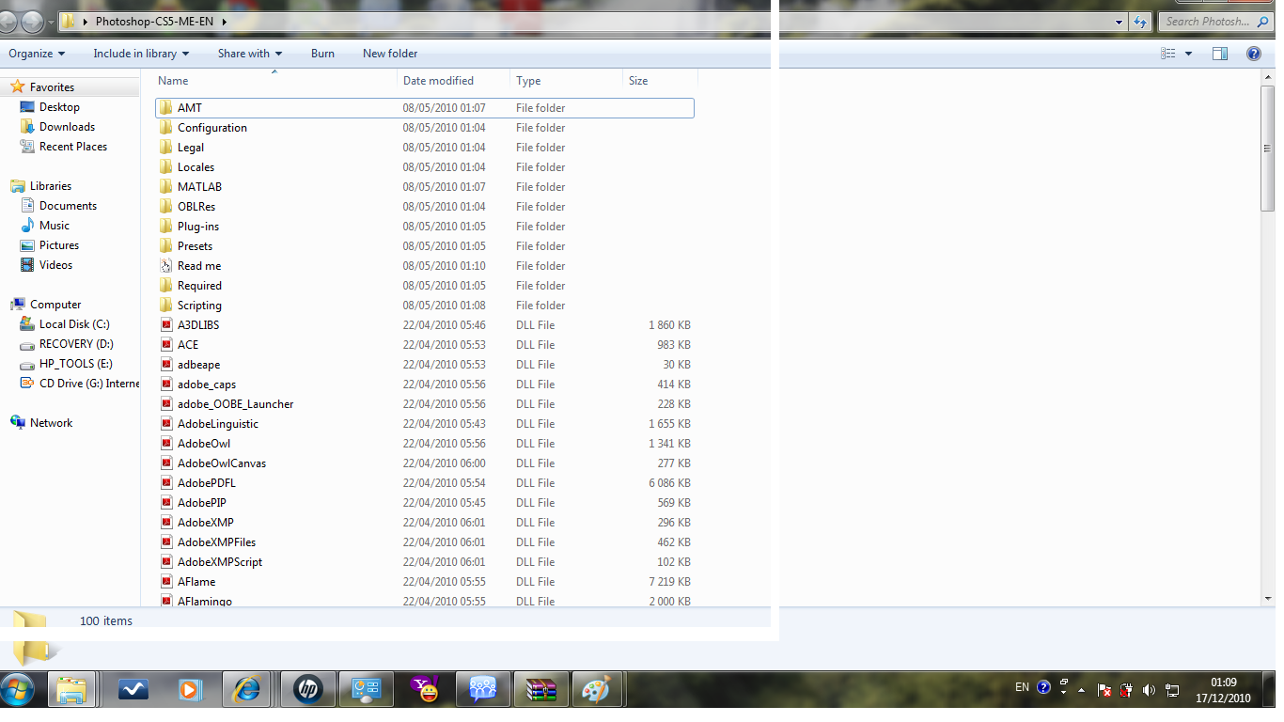The width and height of the screenshot is (1284, 722).
Task: Open the view options dropdown arrow
Action: pyautogui.click(x=1188, y=54)
